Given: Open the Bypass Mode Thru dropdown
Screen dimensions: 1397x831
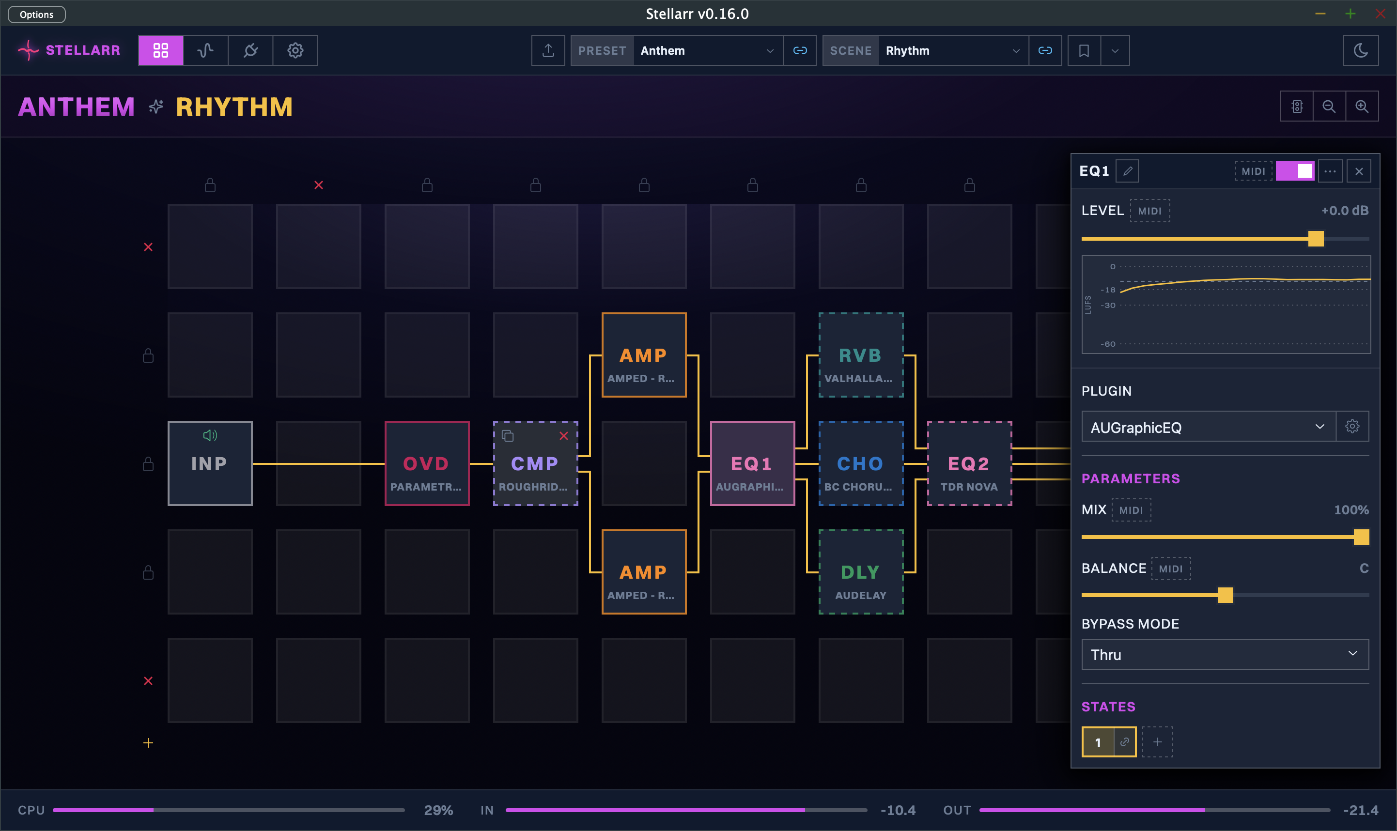Looking at the screenshot, I should pos(1225,655).
